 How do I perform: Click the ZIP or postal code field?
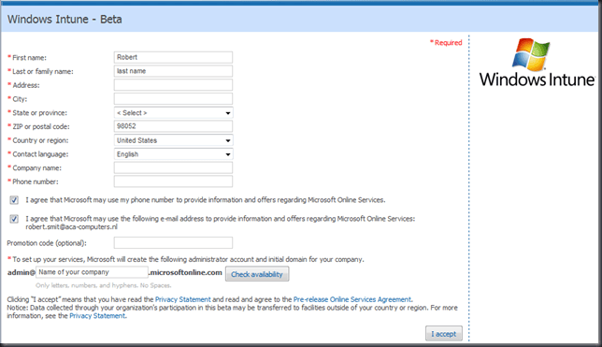coord(173,126)
